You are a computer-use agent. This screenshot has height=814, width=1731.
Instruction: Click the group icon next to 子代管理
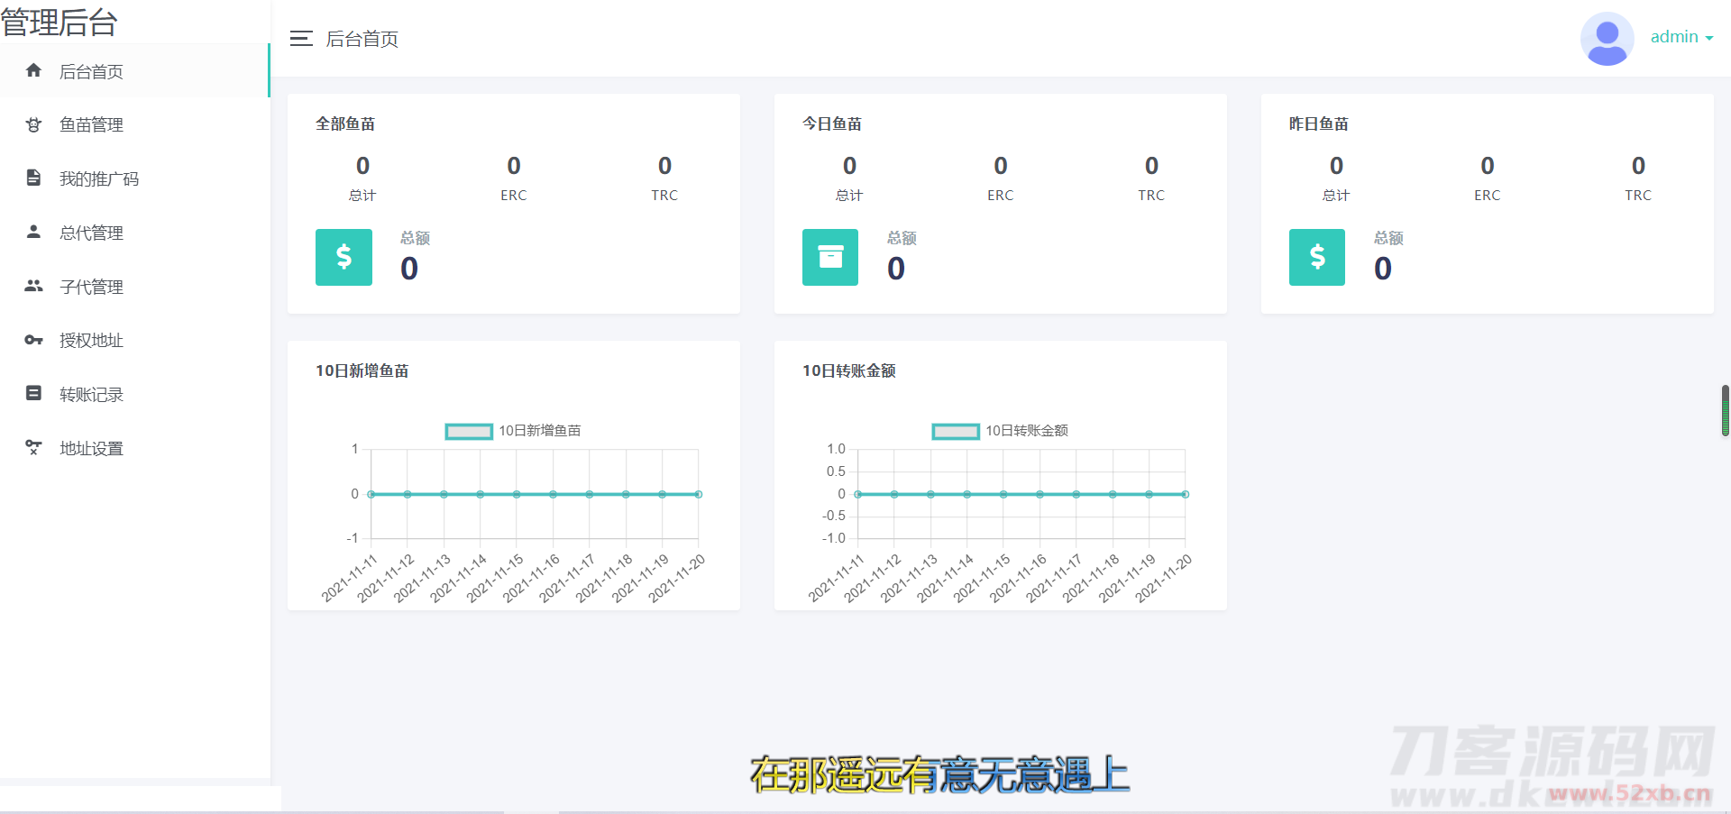pyautogui.click(x=33, y=286)
